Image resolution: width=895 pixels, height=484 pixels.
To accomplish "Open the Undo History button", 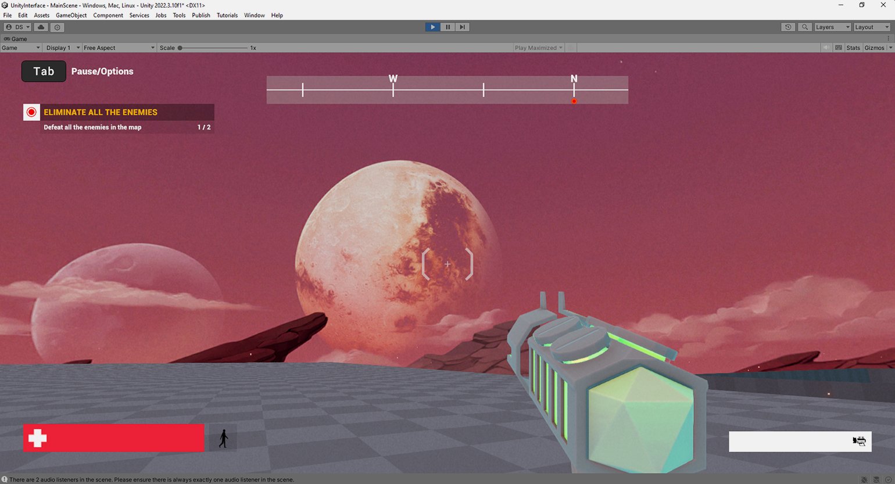I will tap(788, 27).
